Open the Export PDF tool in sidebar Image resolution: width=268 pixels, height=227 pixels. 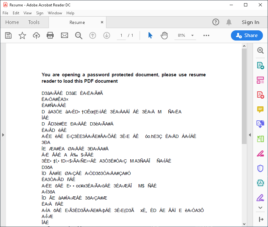[x=260, y=65]
